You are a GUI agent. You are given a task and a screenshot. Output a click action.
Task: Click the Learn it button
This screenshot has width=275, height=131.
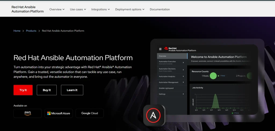pyautogui.click(x=72, y=90)
